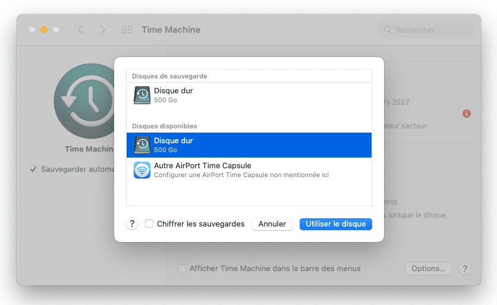This screenshot has height=305, width=497.
Task: Open the Options... button
Action: tap(428, 269)
